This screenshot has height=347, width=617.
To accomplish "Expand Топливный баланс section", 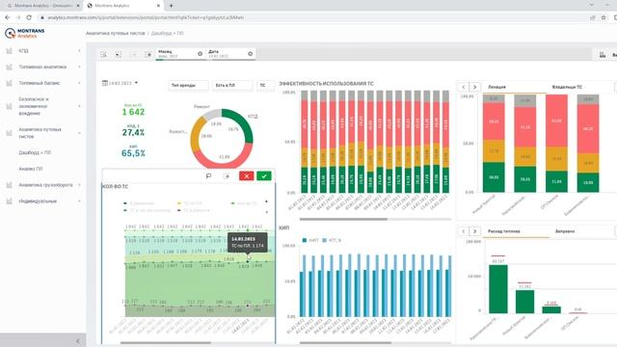I will click(79, 83).
